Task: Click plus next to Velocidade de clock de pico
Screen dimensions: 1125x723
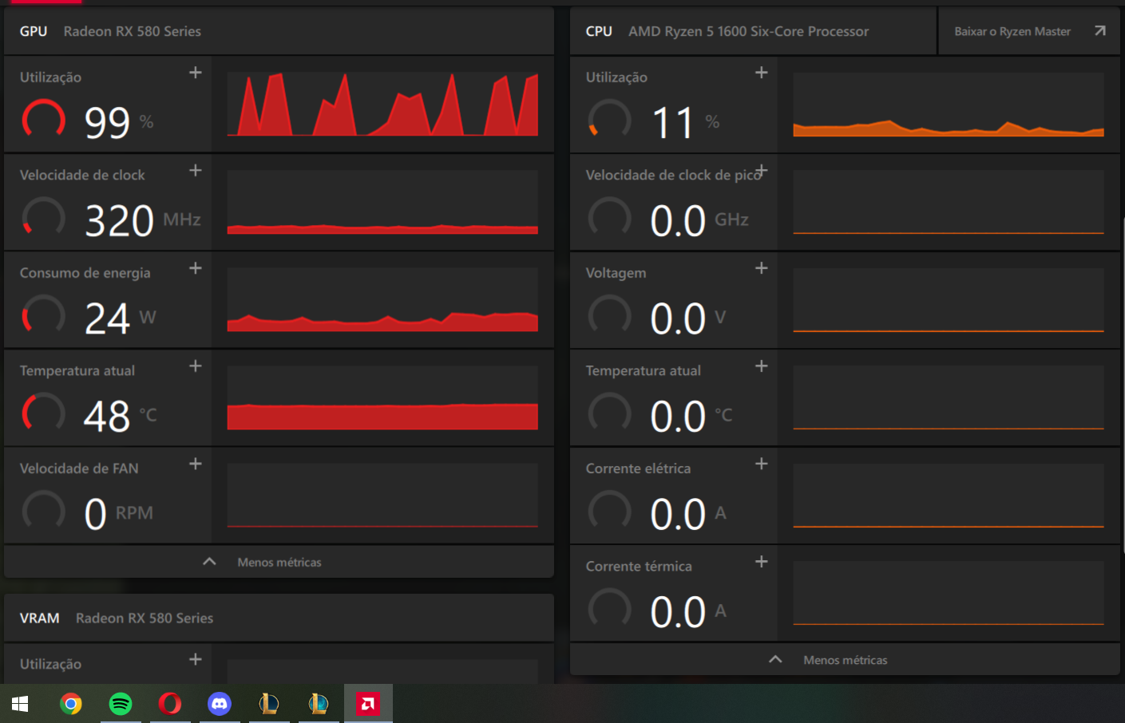Action: pyautogui.click(x=761, y=170)
